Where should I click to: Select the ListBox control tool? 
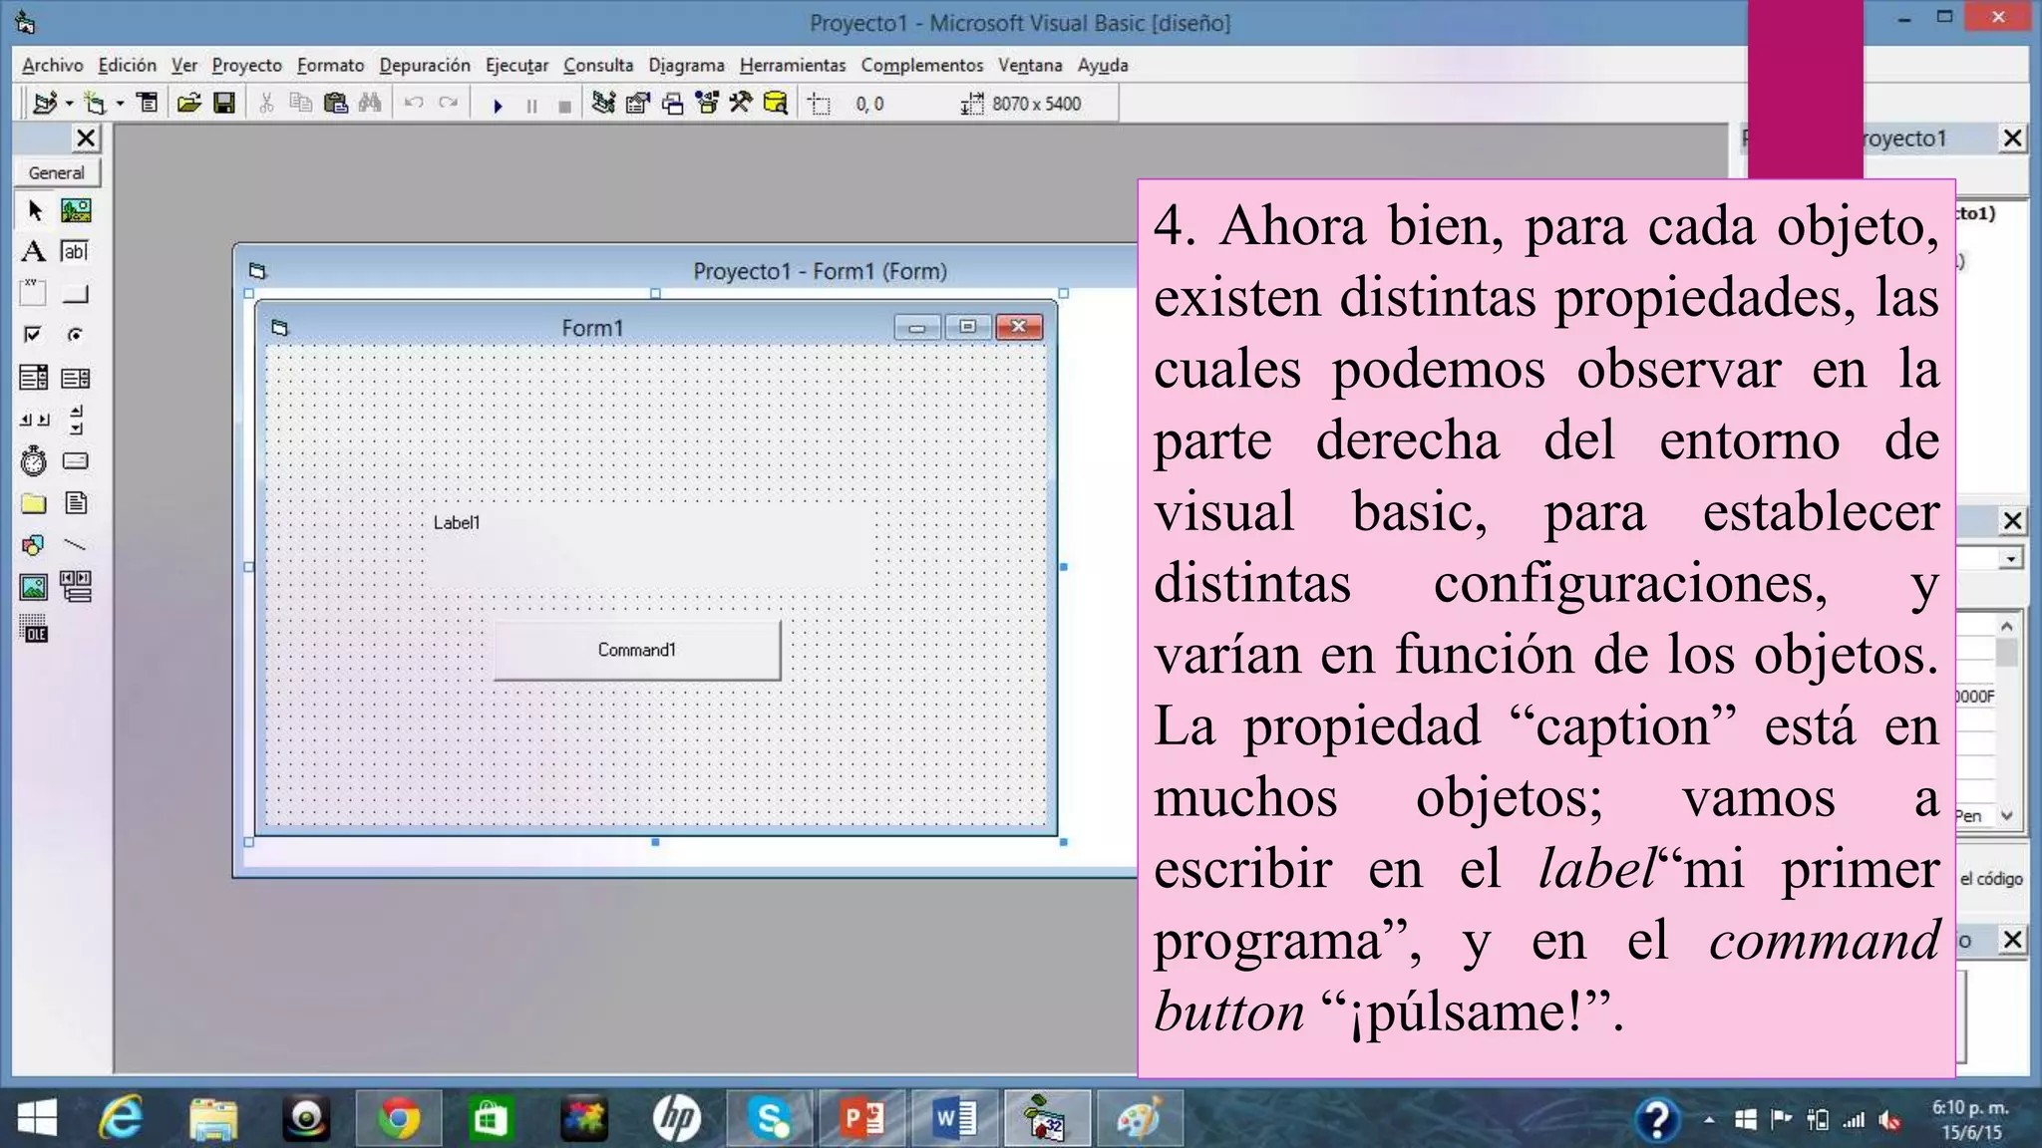tap(76, 377)
